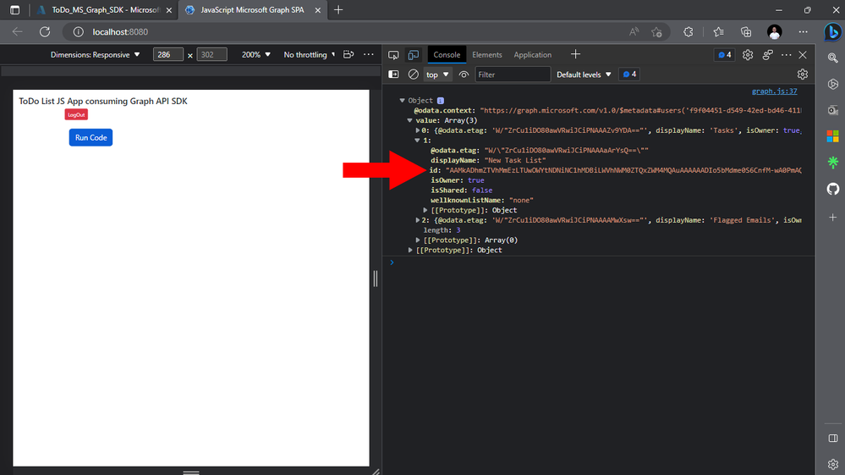This screenshot has width=845, height=475.
Task: Create live expression with eye icon
Action: [464, 75]
